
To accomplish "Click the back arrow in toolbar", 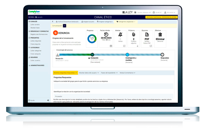I will pyautogui.click(x=53, y=22).
